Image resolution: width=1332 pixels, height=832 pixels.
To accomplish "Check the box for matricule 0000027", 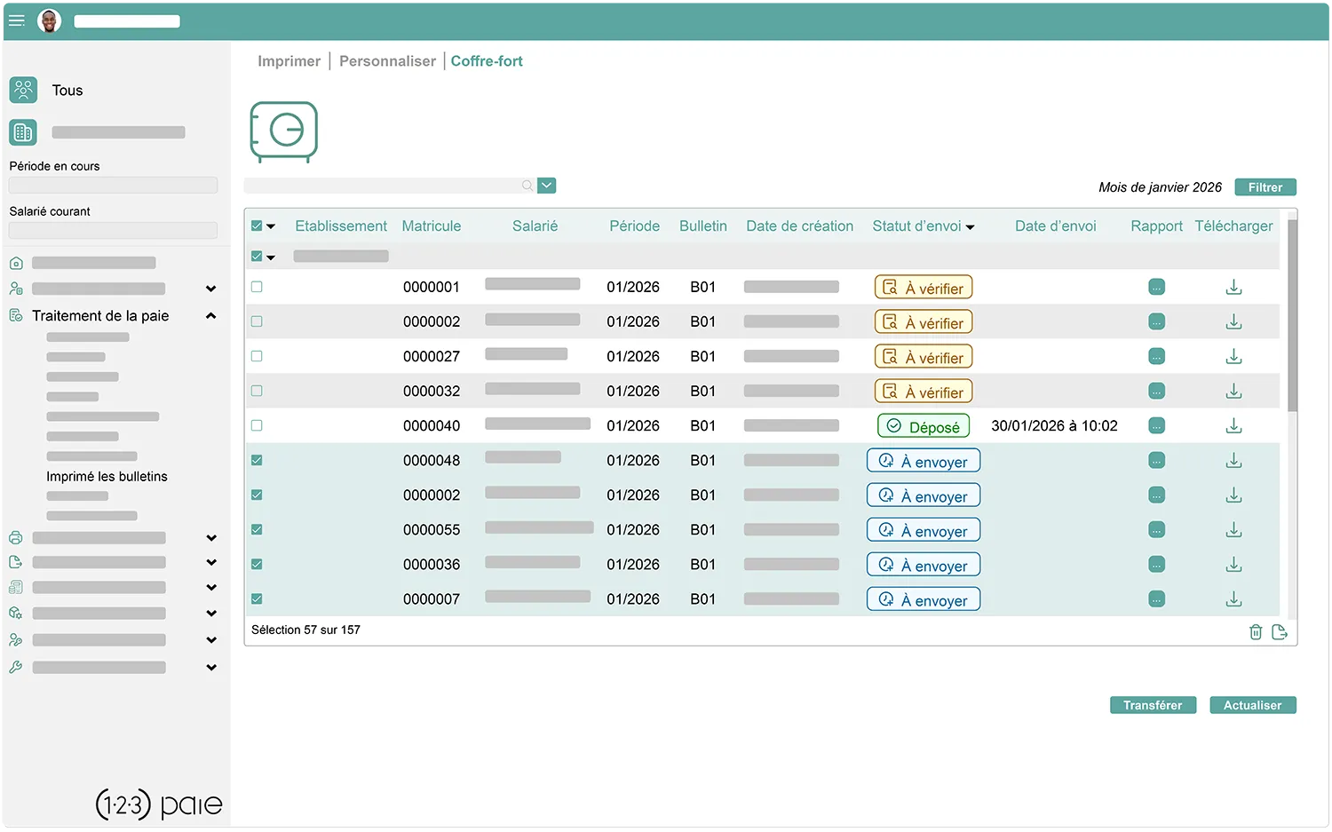I will click(x=257, y=356).
